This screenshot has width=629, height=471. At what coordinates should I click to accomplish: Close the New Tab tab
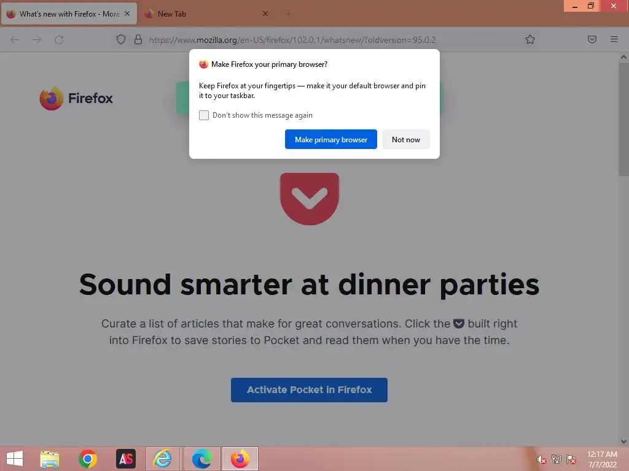(265, 13)
